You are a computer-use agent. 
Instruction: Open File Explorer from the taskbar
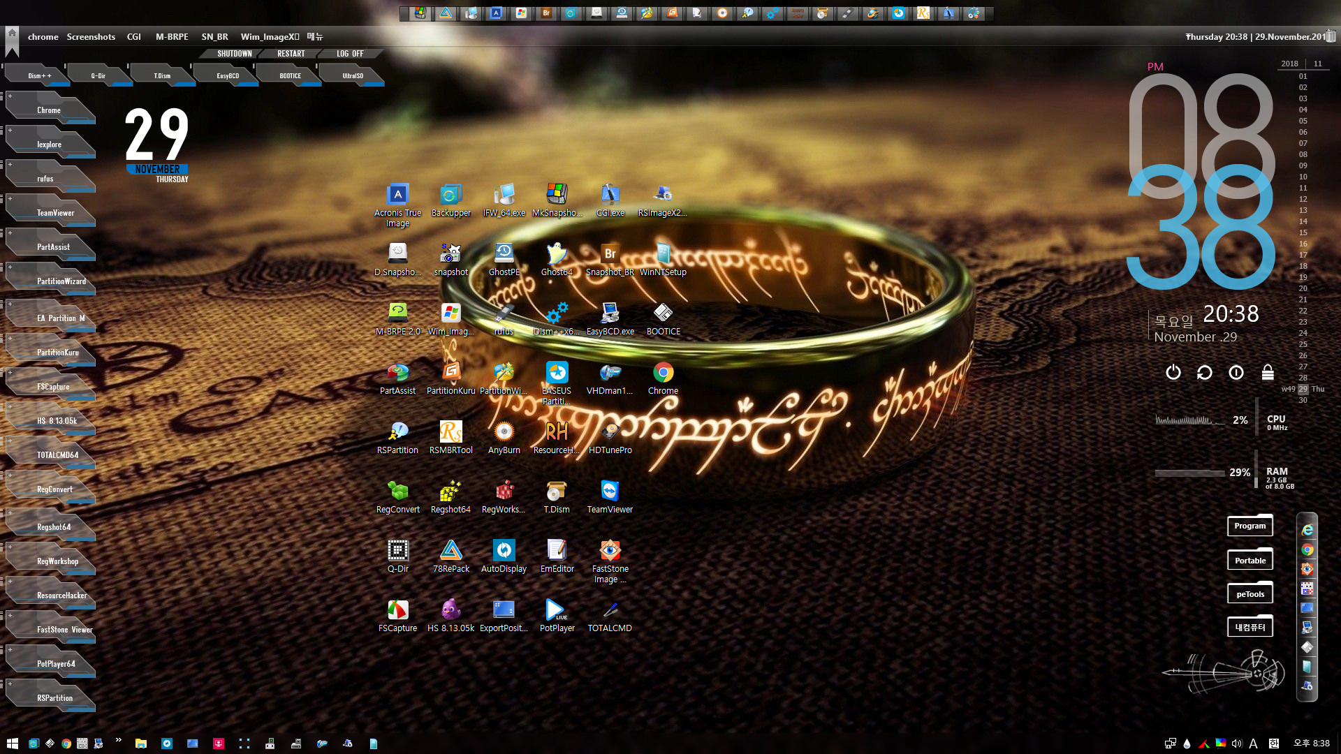(140, 744)
